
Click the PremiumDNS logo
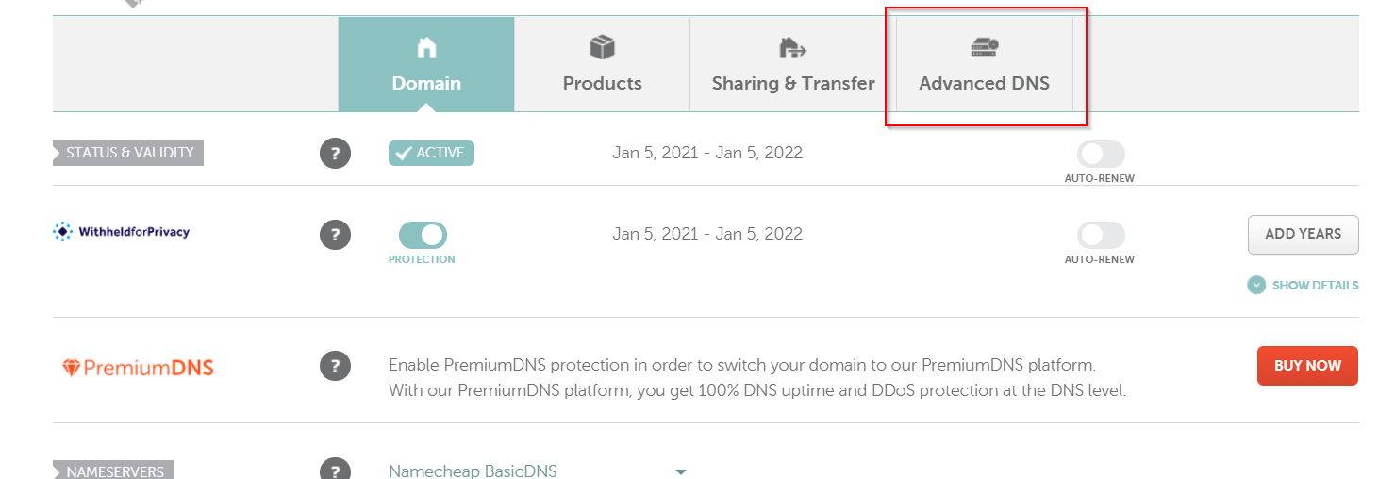click(x=138, y=368)
